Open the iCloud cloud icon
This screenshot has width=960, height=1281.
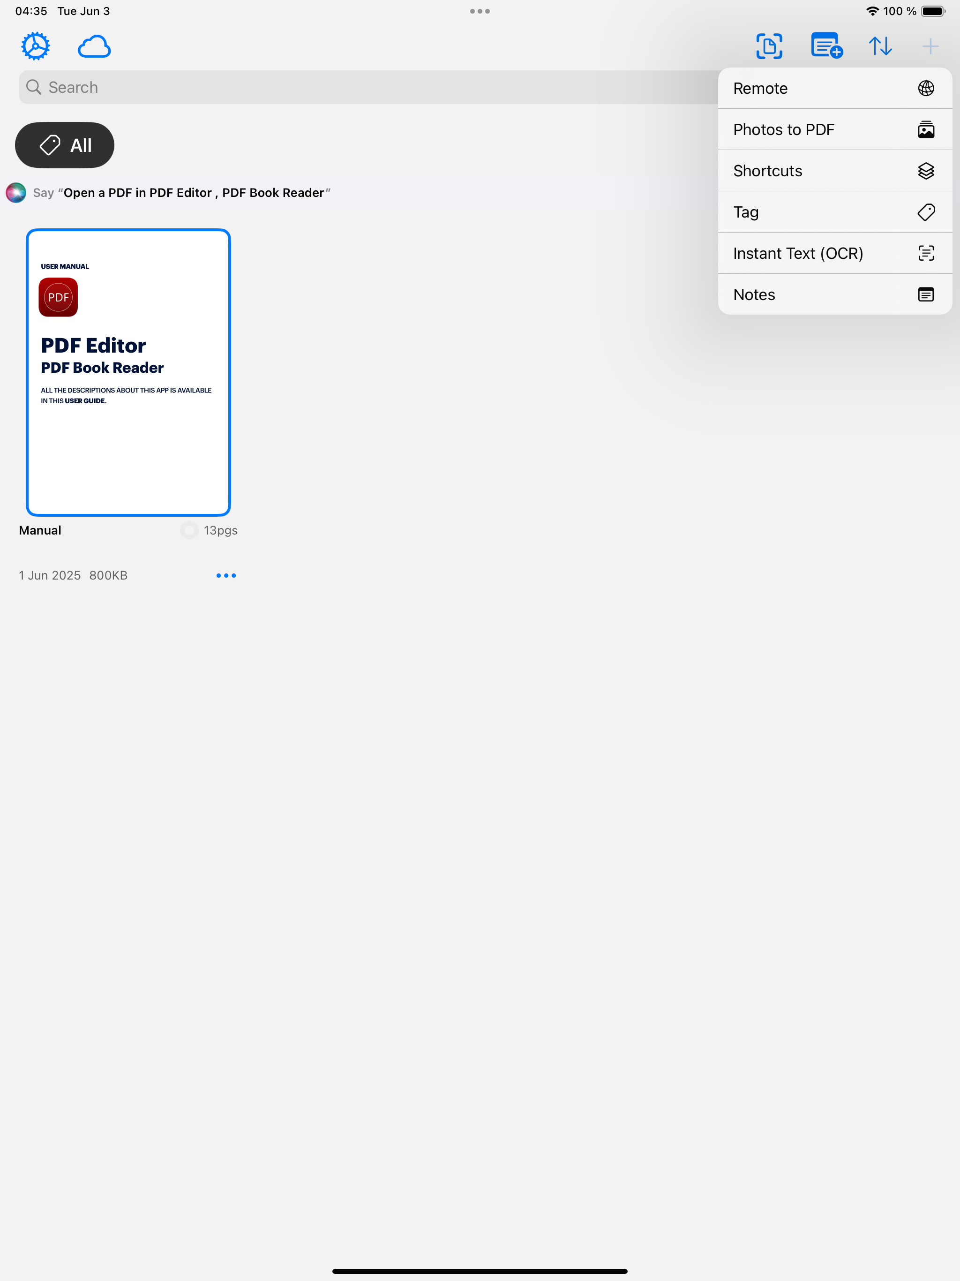(94, 46)
